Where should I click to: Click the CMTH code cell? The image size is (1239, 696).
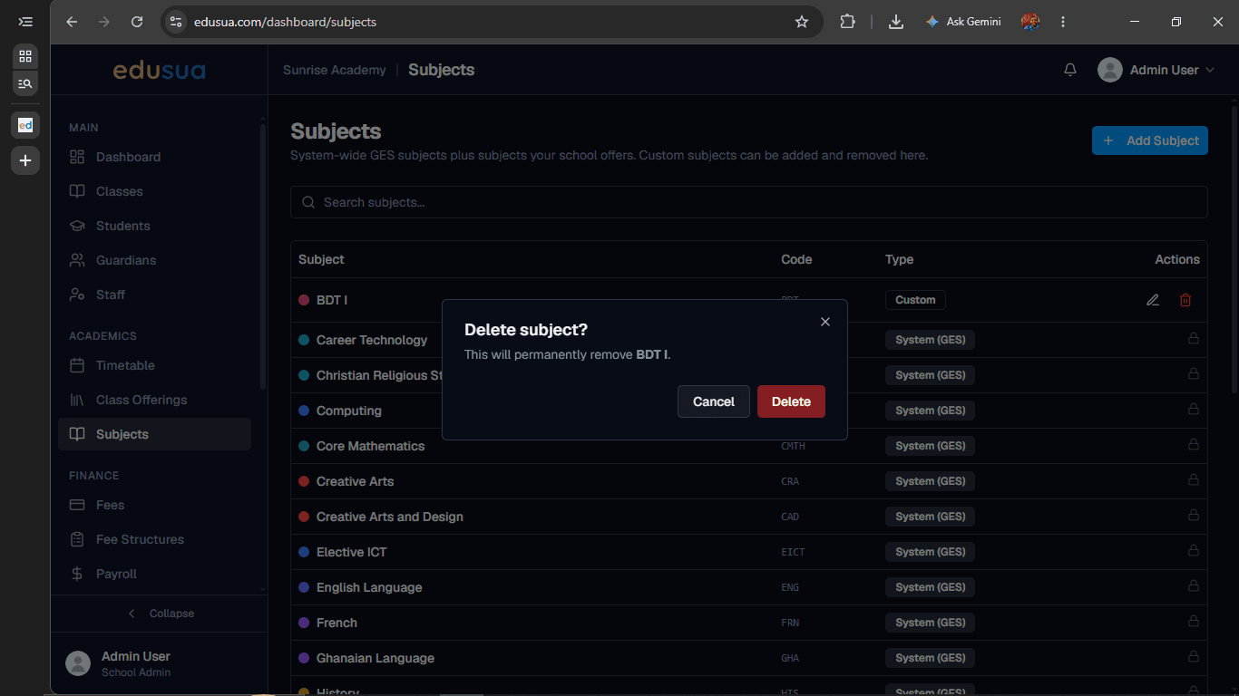point(793,446)
